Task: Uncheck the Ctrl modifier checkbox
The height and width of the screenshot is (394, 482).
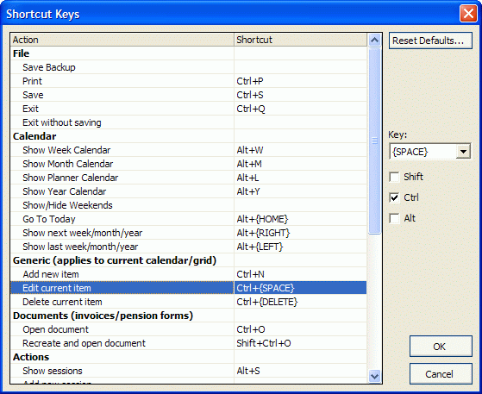Action: pos(394,197)
